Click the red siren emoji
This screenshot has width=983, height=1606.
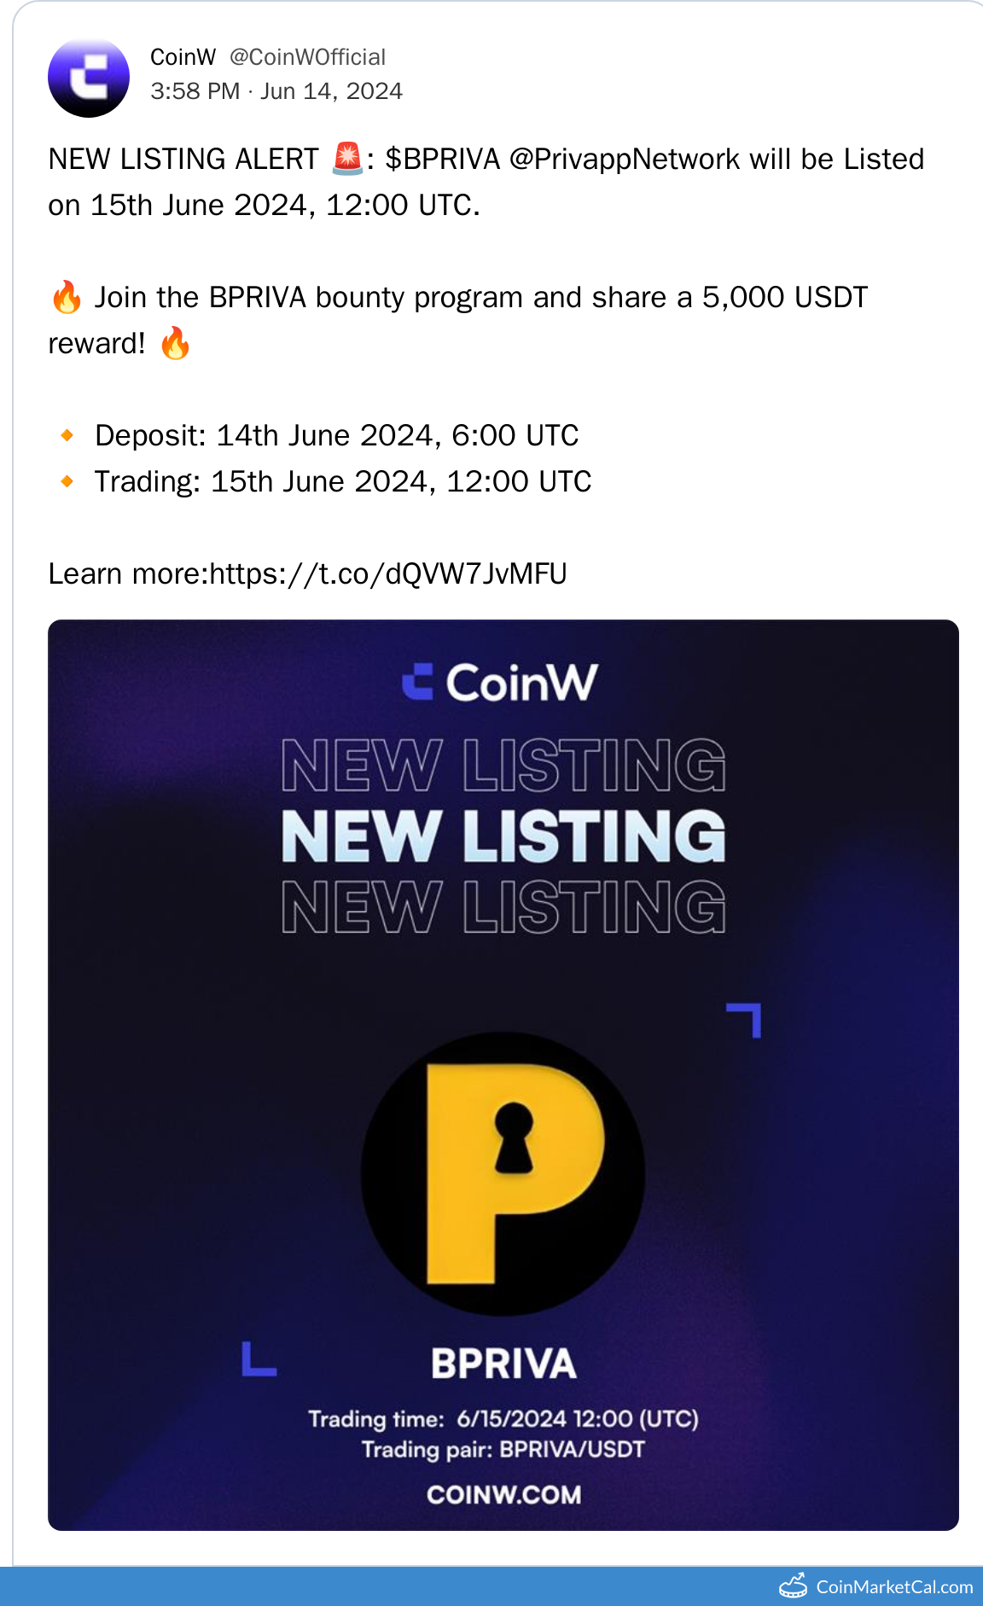click(x=347, y=159)
